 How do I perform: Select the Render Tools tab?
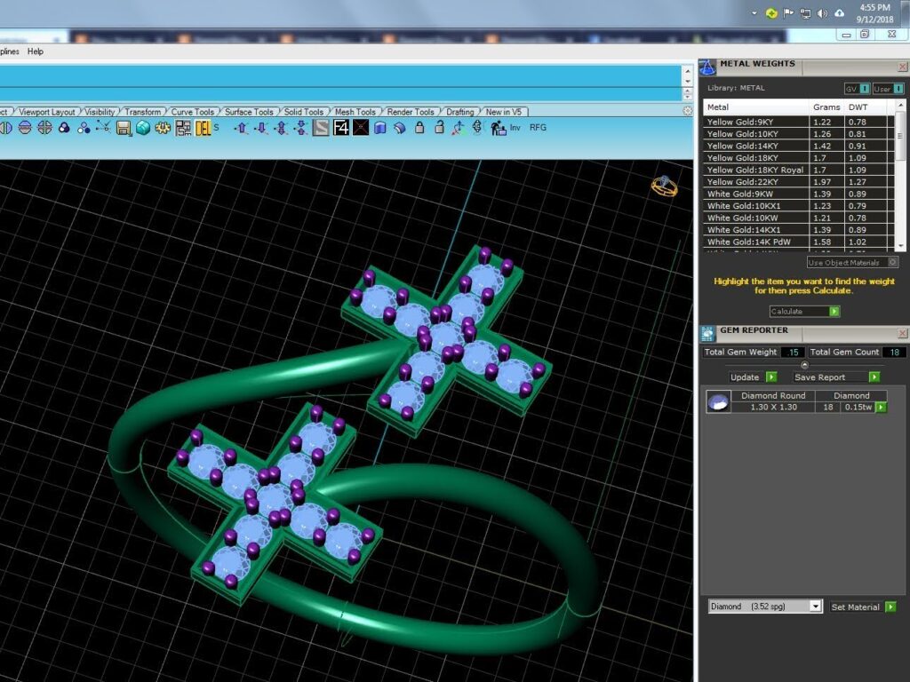[411, 112]
